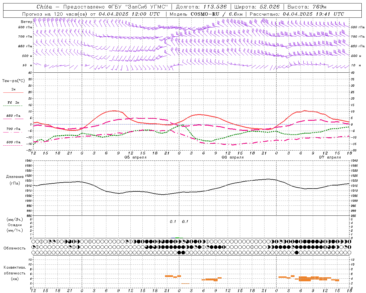Click the Ветер panel label
This screenshot has width=366, height=293.
pyautogui.click(x=26, y=22)
